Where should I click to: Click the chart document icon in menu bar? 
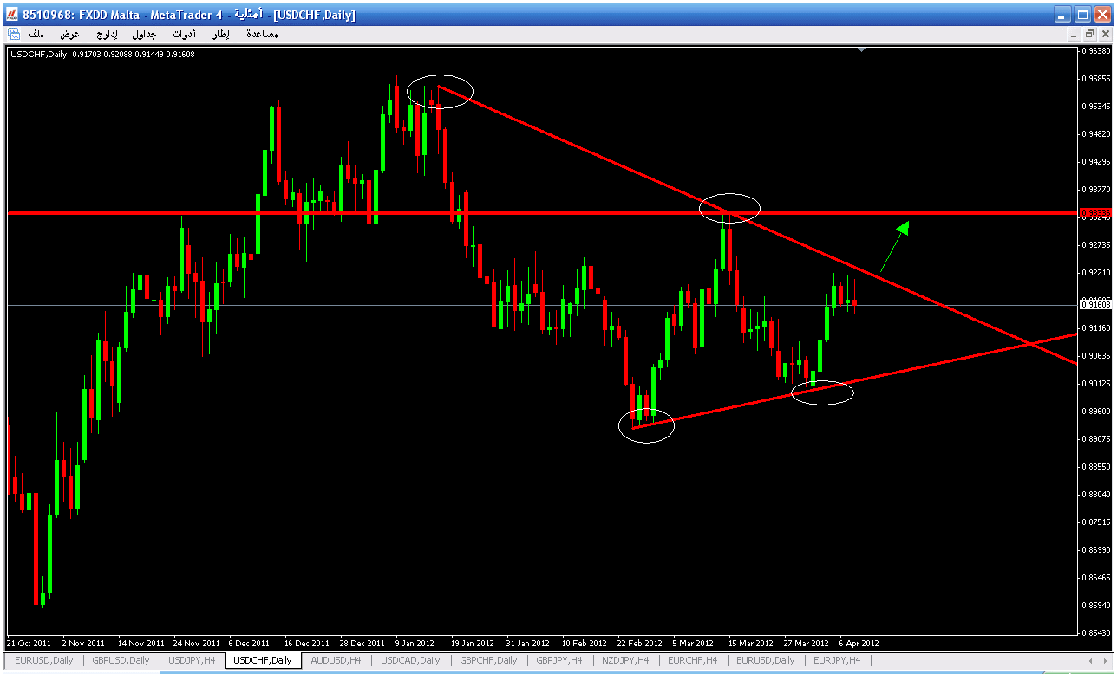tap(14, 34)
